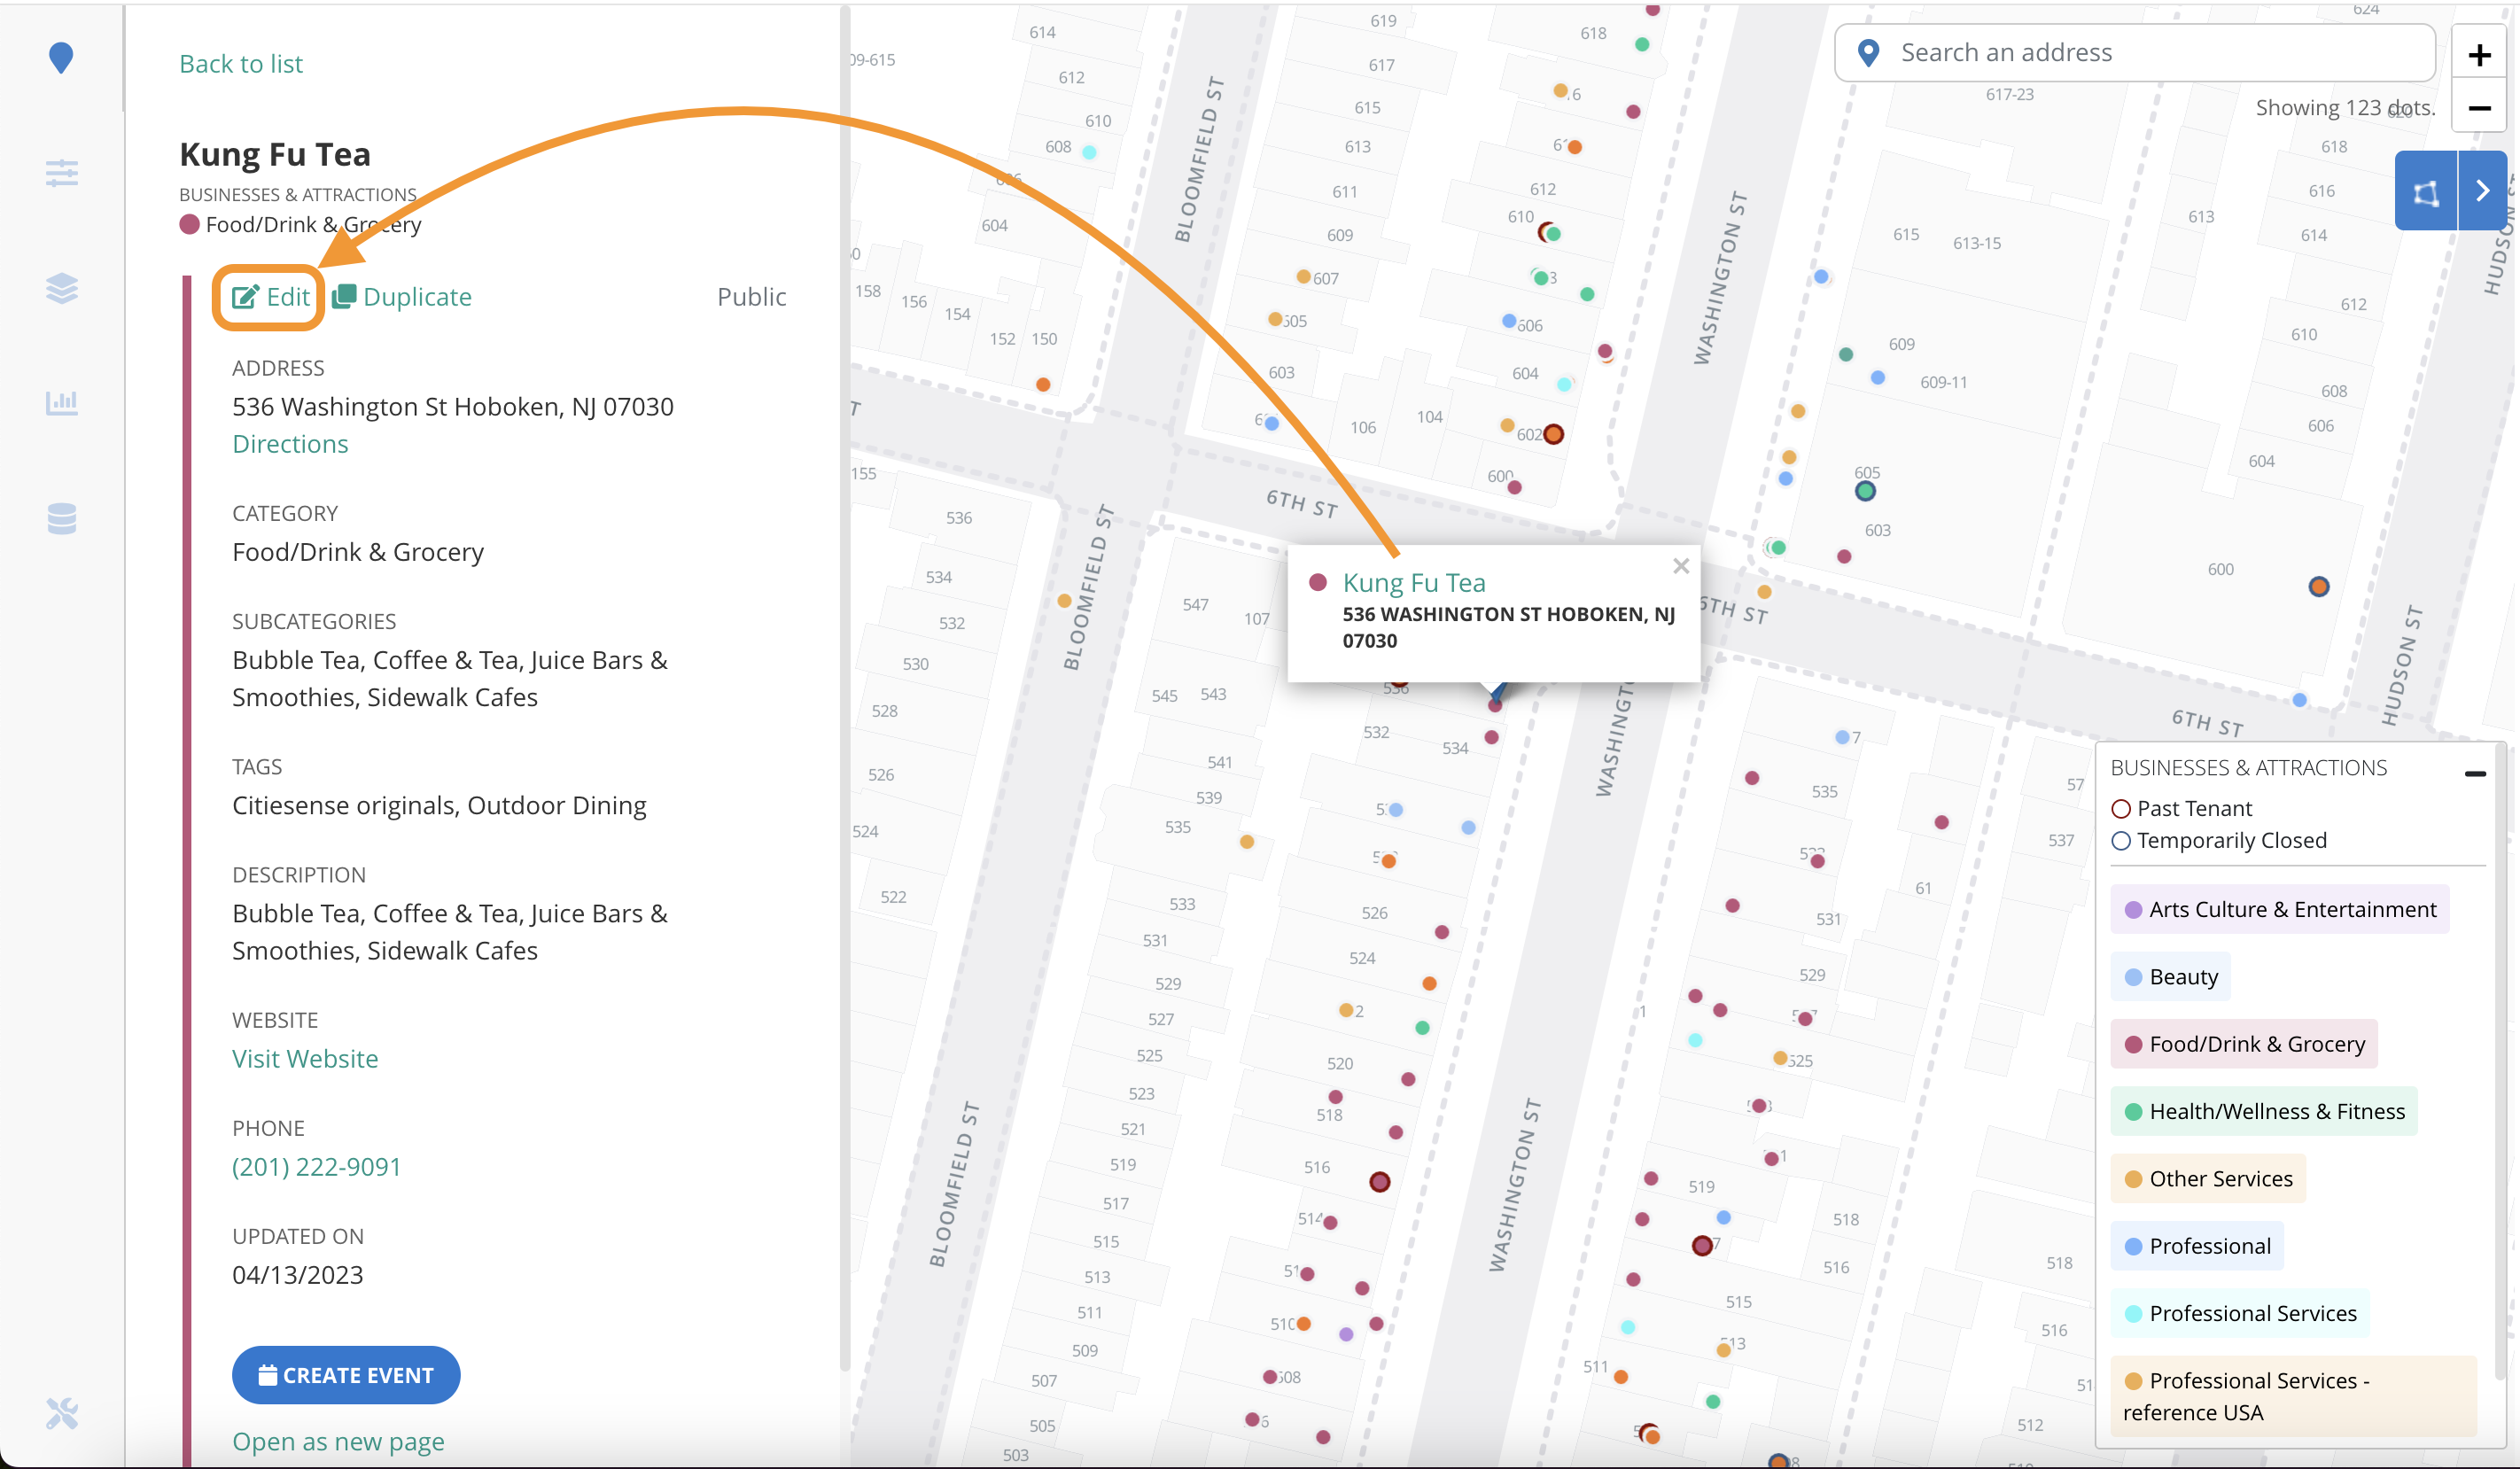Image resolution: width=2520 pixels, height=1469 pixels.
Task: Collapse the Businesses & Attractions legend
Action: coord(2475,773)
